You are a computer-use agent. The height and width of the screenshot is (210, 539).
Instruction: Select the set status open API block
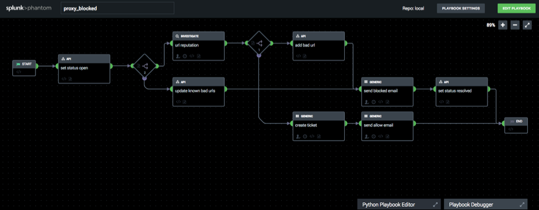[x=84, y=69]
